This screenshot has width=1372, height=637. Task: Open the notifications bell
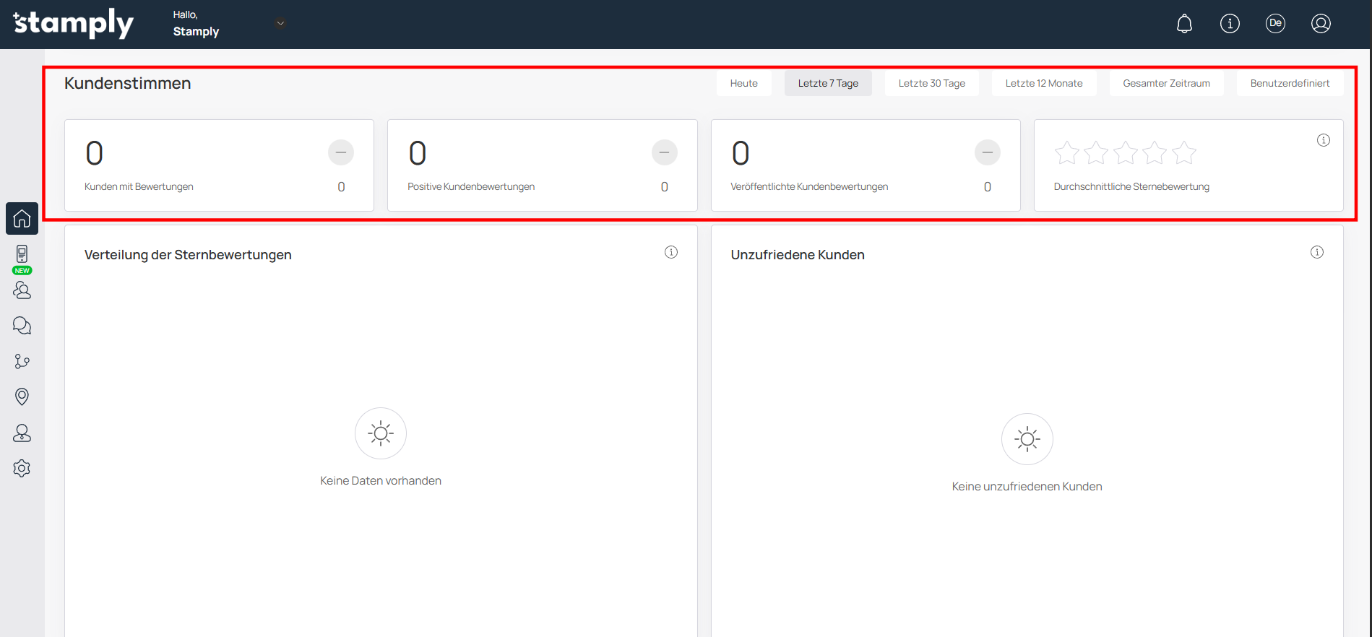click(1184, 24)
